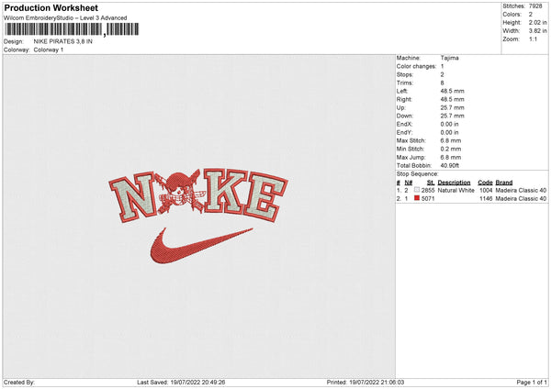Click the "N#" column header

[x=409, y=183]
